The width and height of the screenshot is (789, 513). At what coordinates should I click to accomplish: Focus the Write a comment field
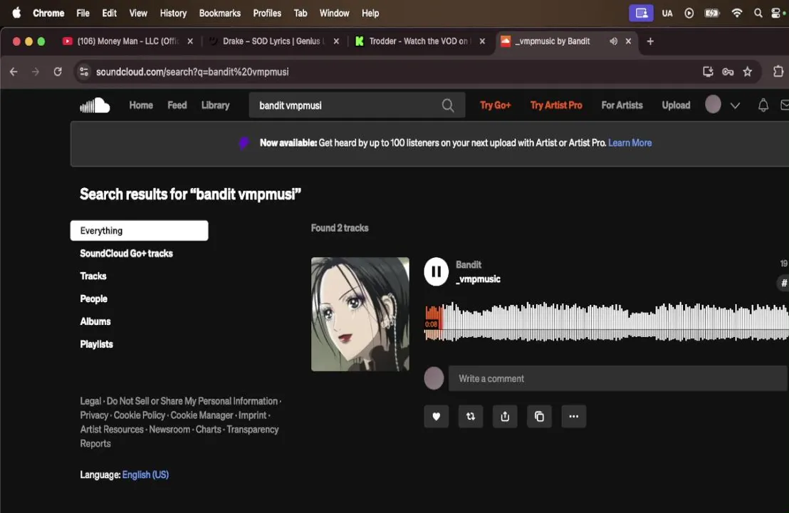tap(618, 378)
